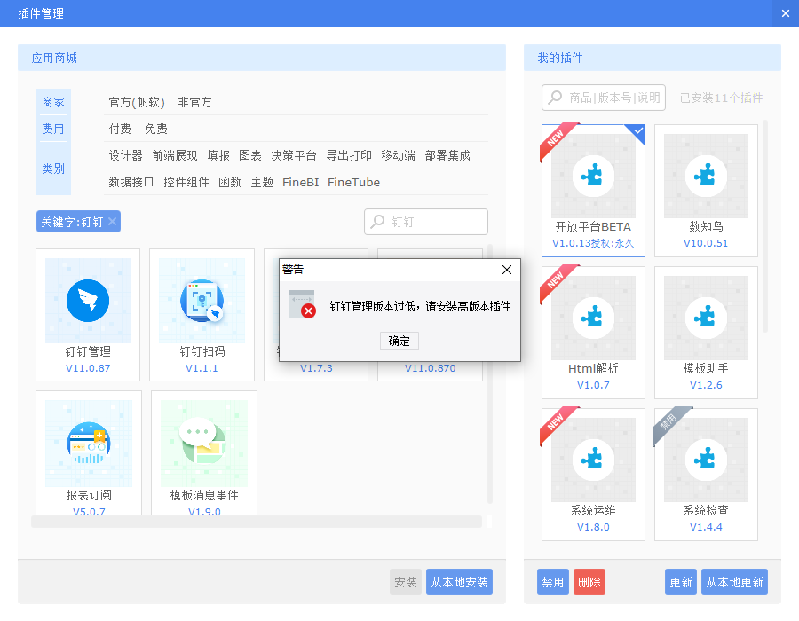Choose the 部署集成 category
Image resolution: width=799 pixels, height=621 pixels.
pos(447,155)
